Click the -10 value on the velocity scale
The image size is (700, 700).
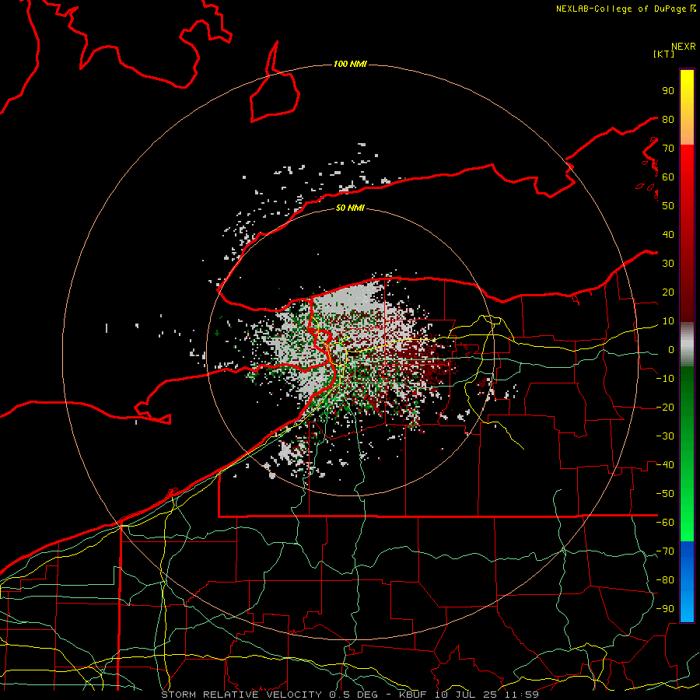(665, 379)
